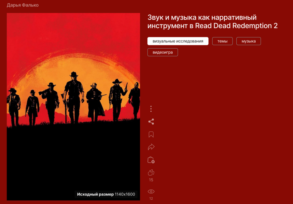
Task: Bookmark this project with the bookmark icon
Action: click(151, 134)
